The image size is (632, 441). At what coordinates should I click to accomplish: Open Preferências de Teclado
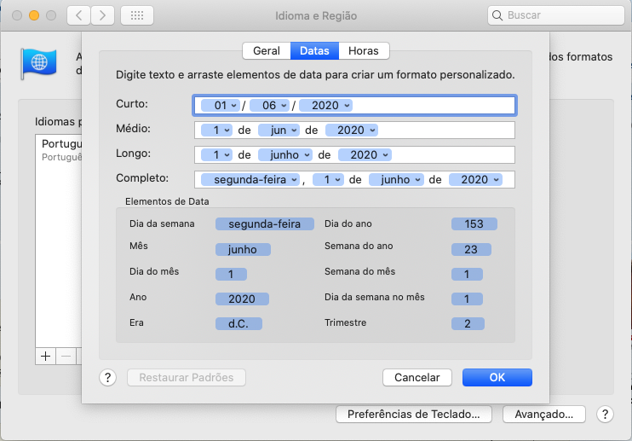[414, 414]
